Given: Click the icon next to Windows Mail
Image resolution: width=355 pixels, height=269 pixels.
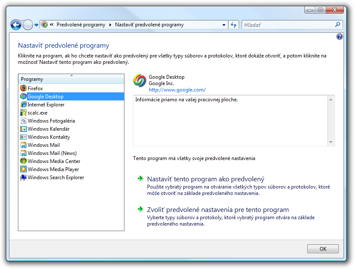Looking at the screenshot, I should (x=23, y=145).
